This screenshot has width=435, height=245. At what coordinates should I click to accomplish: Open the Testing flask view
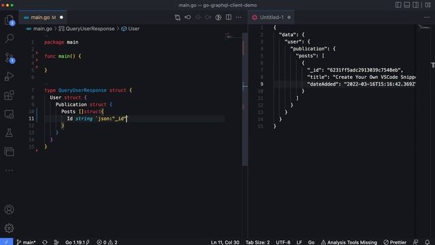coord(9,133)
